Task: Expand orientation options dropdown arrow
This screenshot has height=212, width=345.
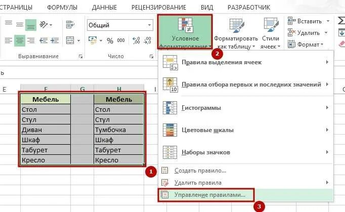Action: coord(51,25)
